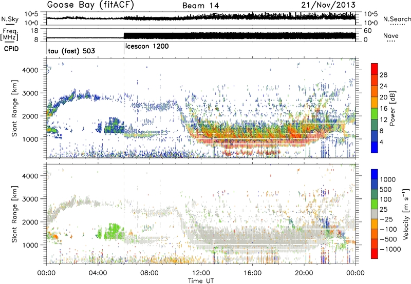The width and height of the screenshot is (411, 284).
Task: Click the "-25" label on Velocity colorbar
Action: 386,219
